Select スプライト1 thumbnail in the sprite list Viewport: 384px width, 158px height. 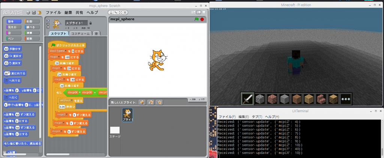[127, 115]
